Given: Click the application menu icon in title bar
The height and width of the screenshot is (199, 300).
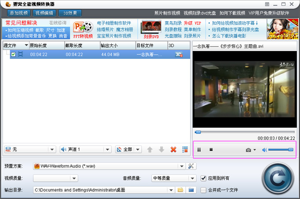Looking at the screenshot, I should click(267, 4).
